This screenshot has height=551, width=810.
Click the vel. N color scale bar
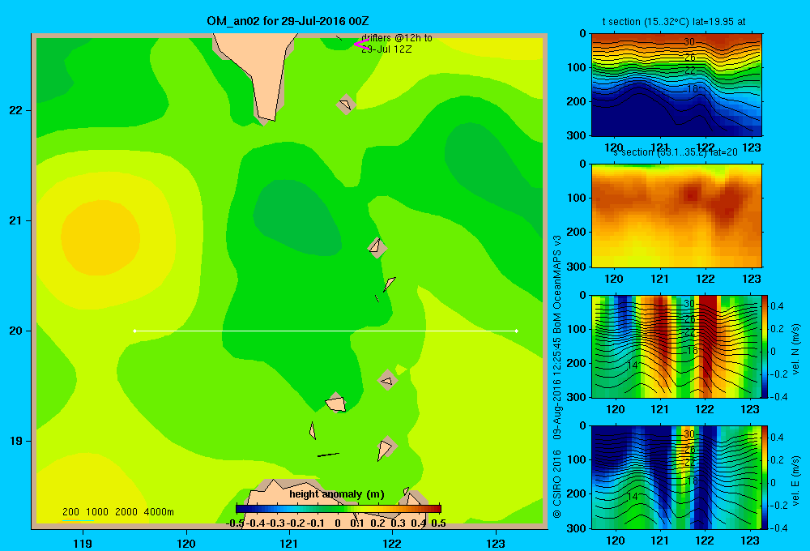click(765, 346)
